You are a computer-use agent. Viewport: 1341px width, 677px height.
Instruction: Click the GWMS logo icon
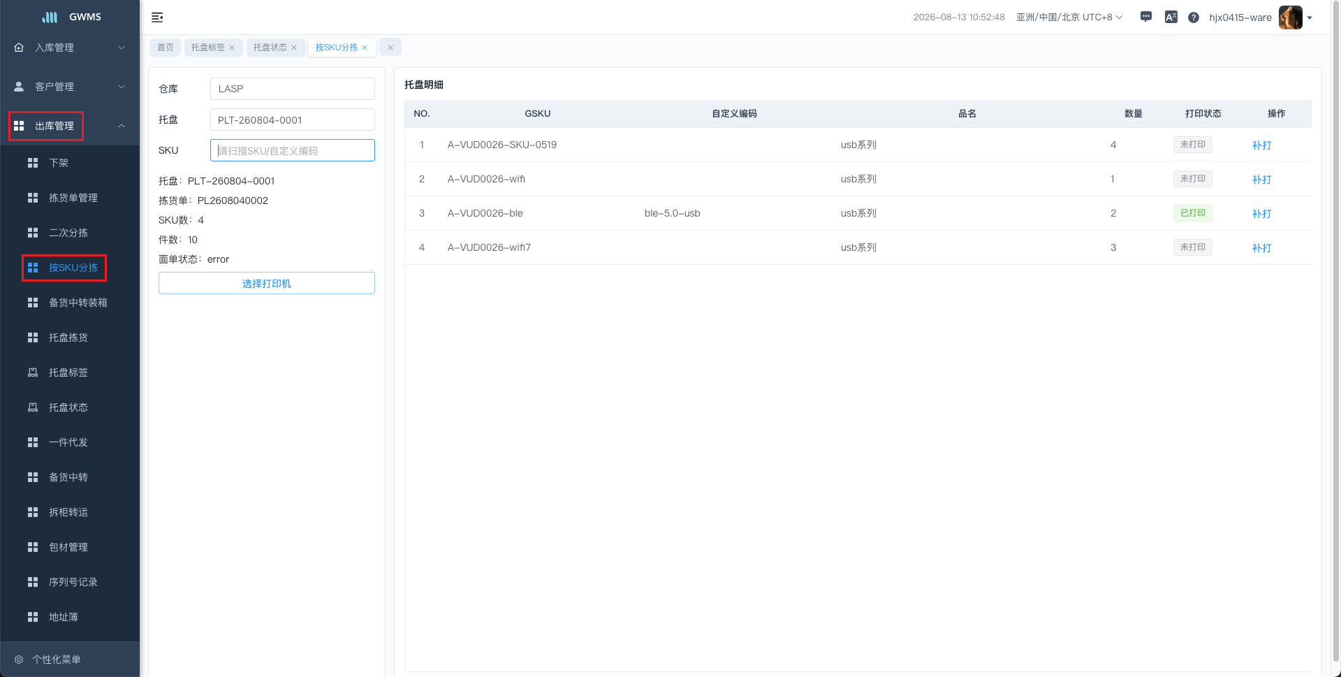point(50,17)
